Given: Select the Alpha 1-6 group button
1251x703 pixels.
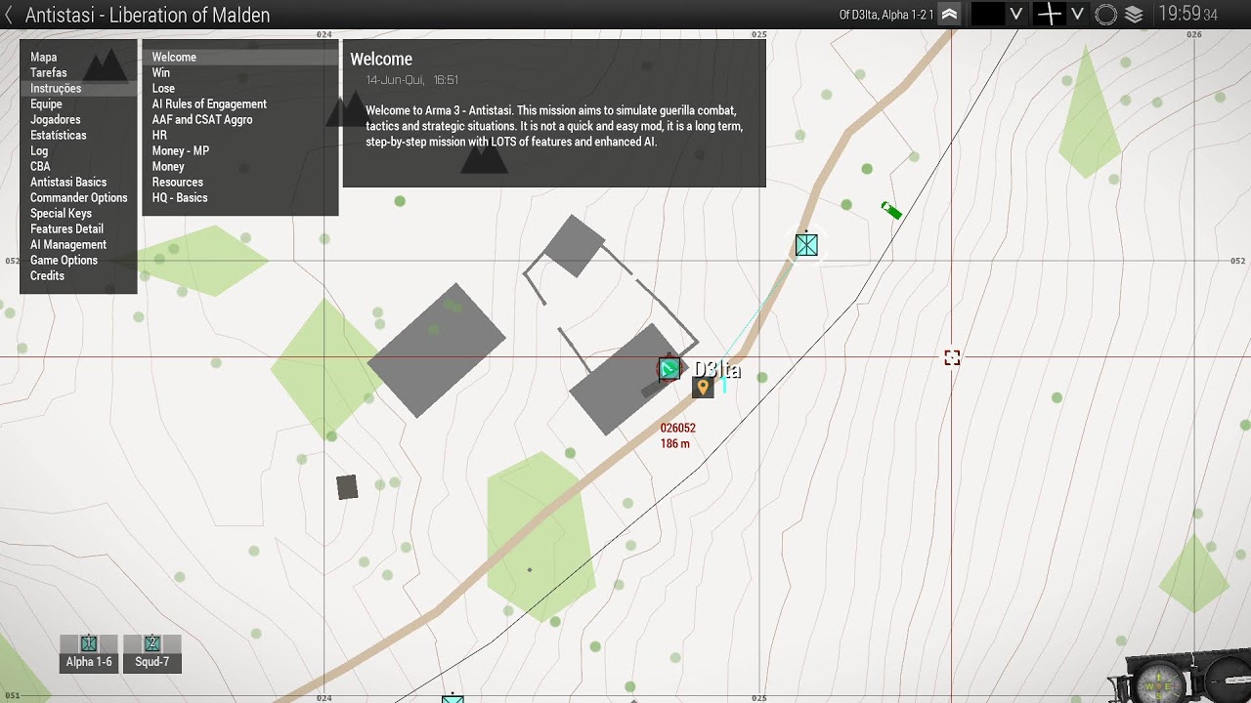Looking at the screenshot, I should 89,653.
